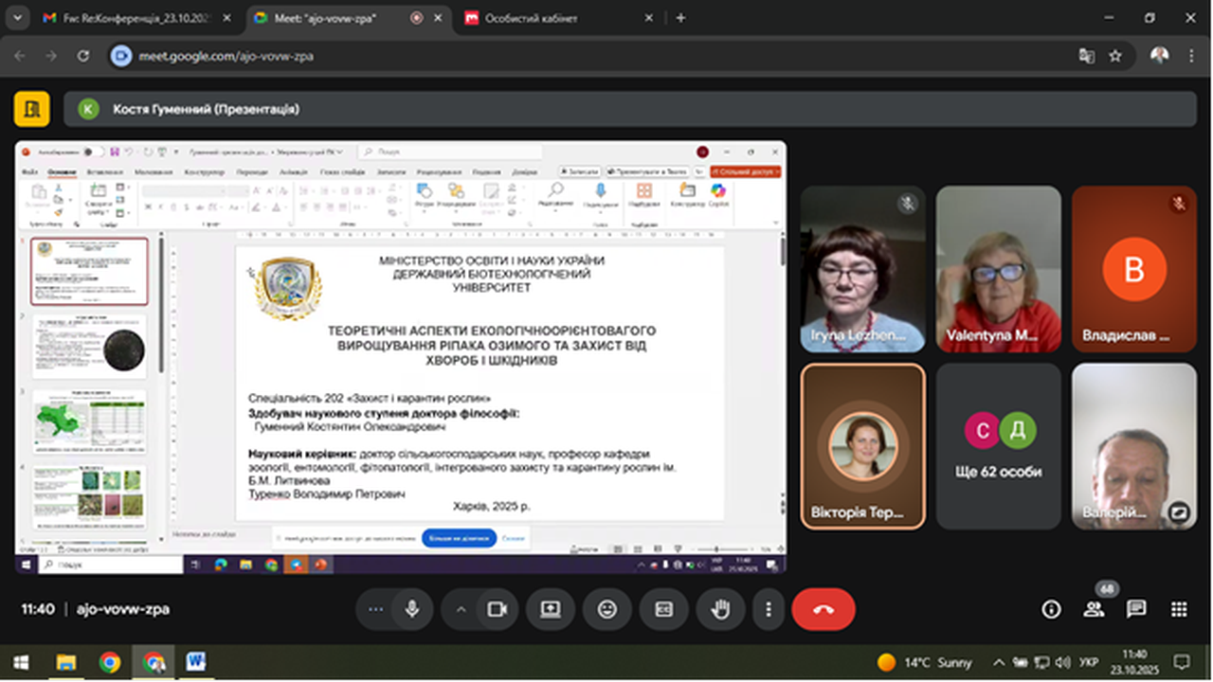Image resolution: width=1213 pixels, height=682 pixels.
Task: Open Word from the Windows taskbar
Action: click(x=195, y=661)
